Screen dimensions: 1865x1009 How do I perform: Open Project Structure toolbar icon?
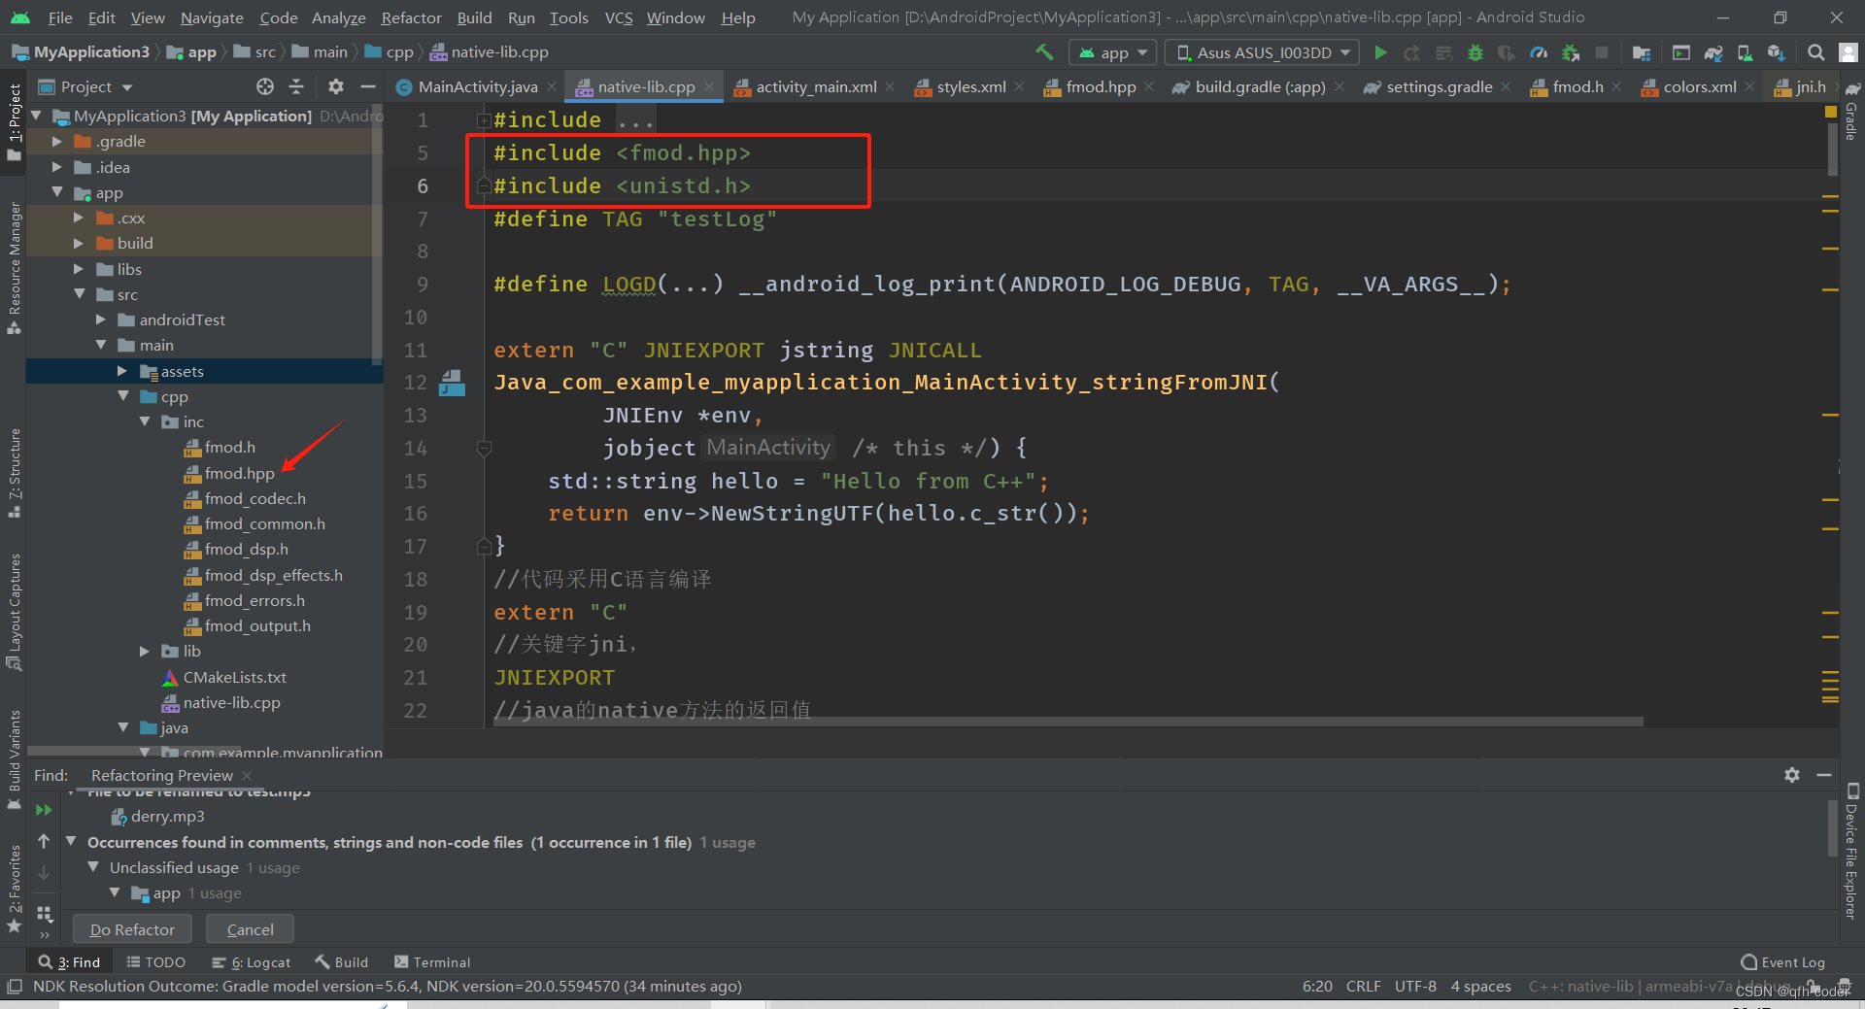tap(1642, 52)
